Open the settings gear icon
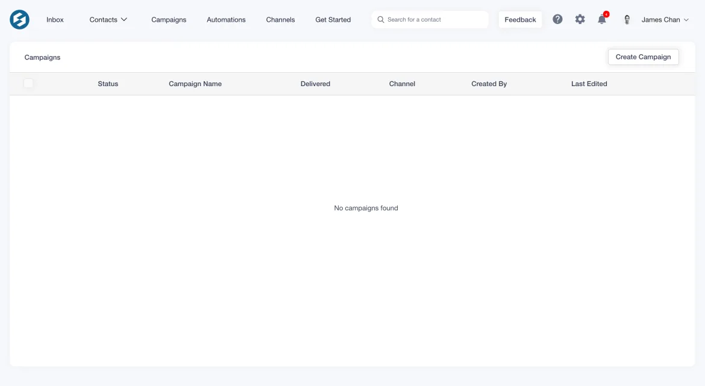The height and width of the screenshot is (386, 705). [580, 19]
